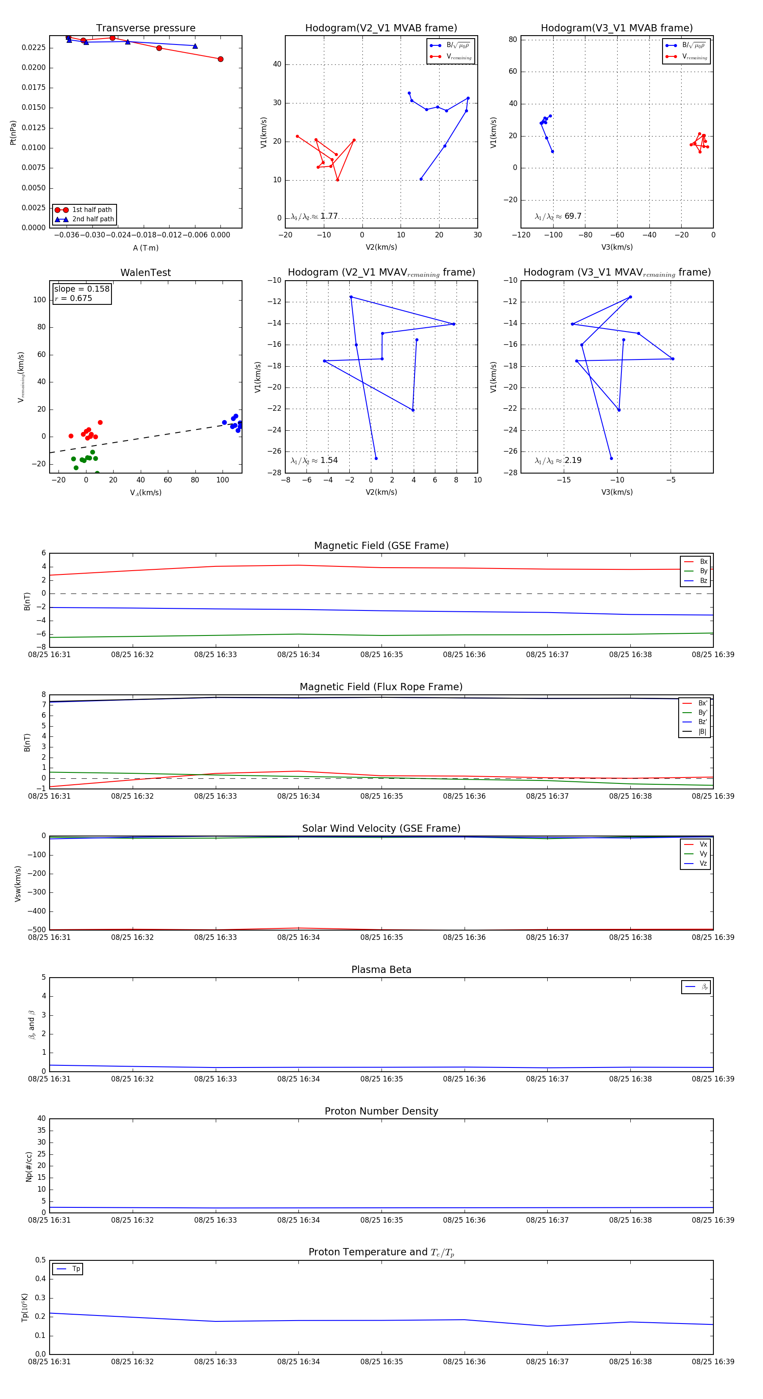Screen dimensions: 763x1399
Task: Click the 'Tp' legend in Proton Temperature plot
Action: click(68, 1269)
